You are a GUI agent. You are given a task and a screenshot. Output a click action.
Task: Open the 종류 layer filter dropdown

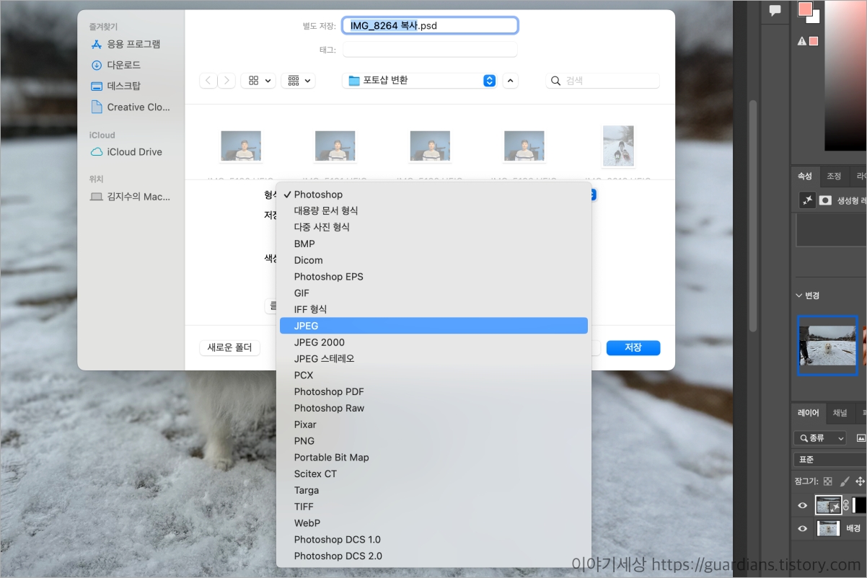[x=820, y=438]
